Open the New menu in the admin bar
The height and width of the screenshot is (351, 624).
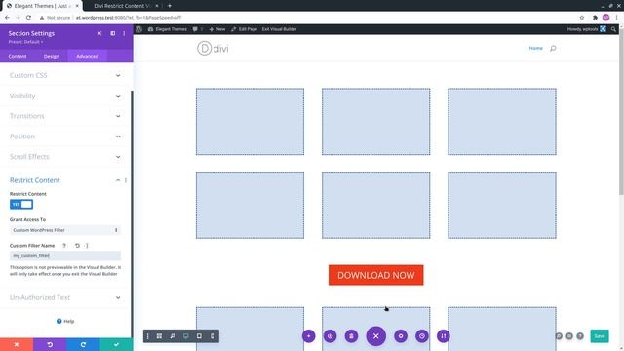point(217,29)
